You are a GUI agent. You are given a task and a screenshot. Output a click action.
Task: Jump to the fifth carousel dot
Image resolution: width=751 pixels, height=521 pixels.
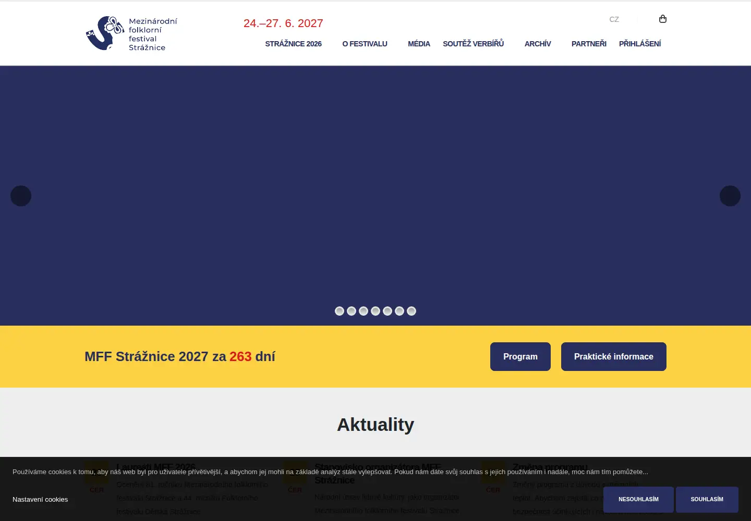tap(387, 311)
